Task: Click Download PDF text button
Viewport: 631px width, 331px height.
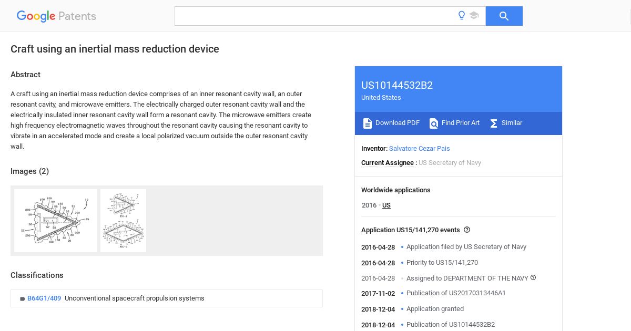Action: click(398, 123)
